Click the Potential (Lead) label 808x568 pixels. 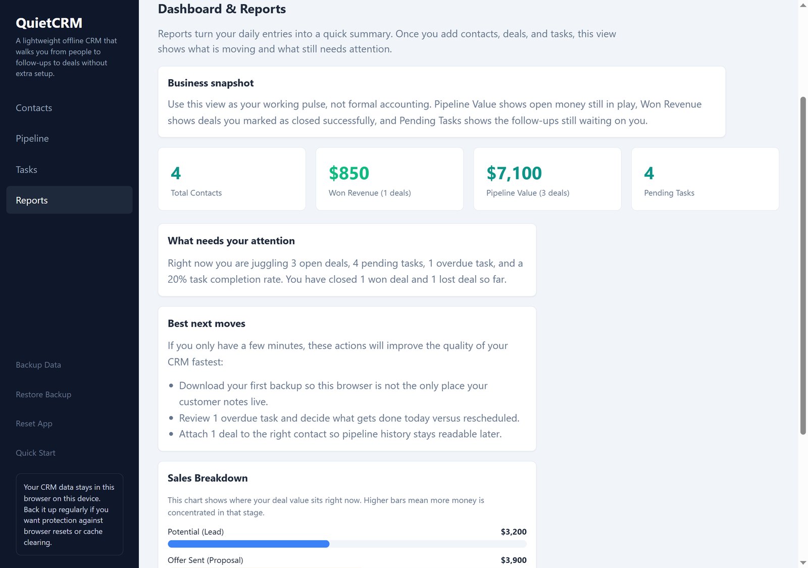click(x=195, y=532)
